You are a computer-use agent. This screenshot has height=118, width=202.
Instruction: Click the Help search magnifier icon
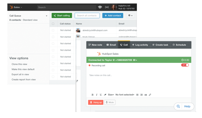(178, 106)
